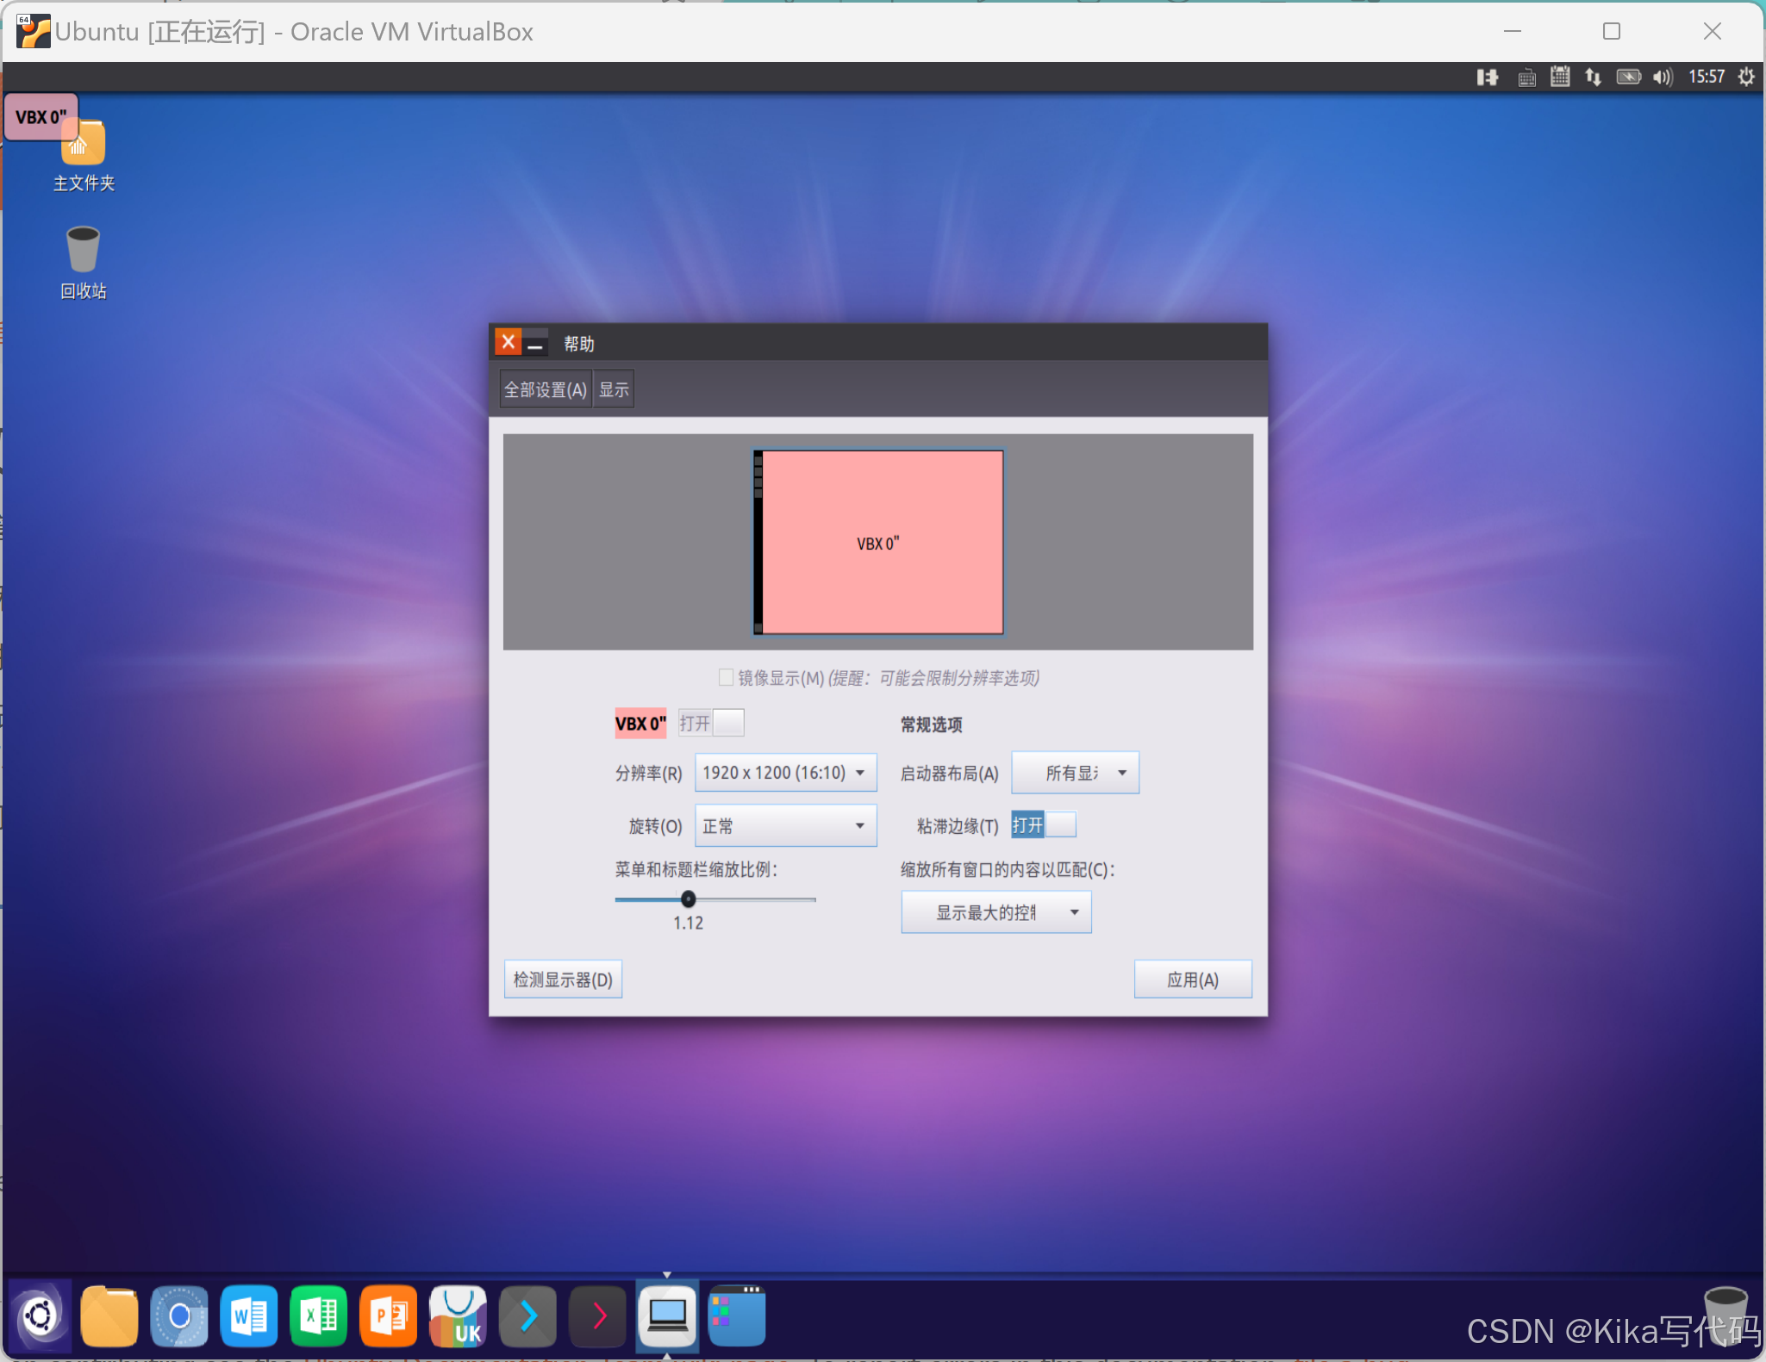Click the volume speaker icon in top panel
This screenshot has width=1766, height=1362.
click(x=1662, y=78)
